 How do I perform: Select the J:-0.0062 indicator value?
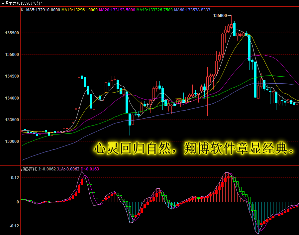[x=47, y=169]
